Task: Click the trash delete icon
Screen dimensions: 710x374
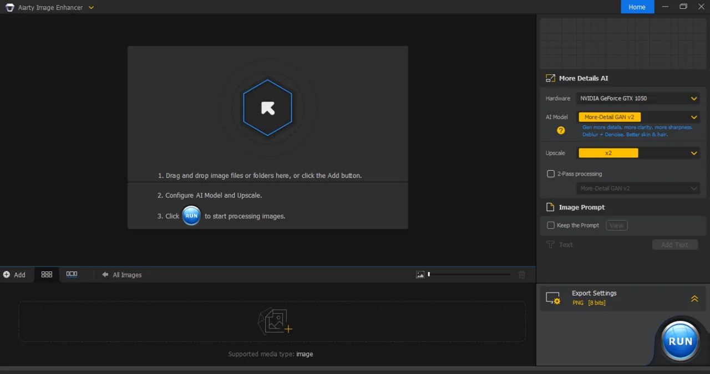Action: tap(521, 275)
